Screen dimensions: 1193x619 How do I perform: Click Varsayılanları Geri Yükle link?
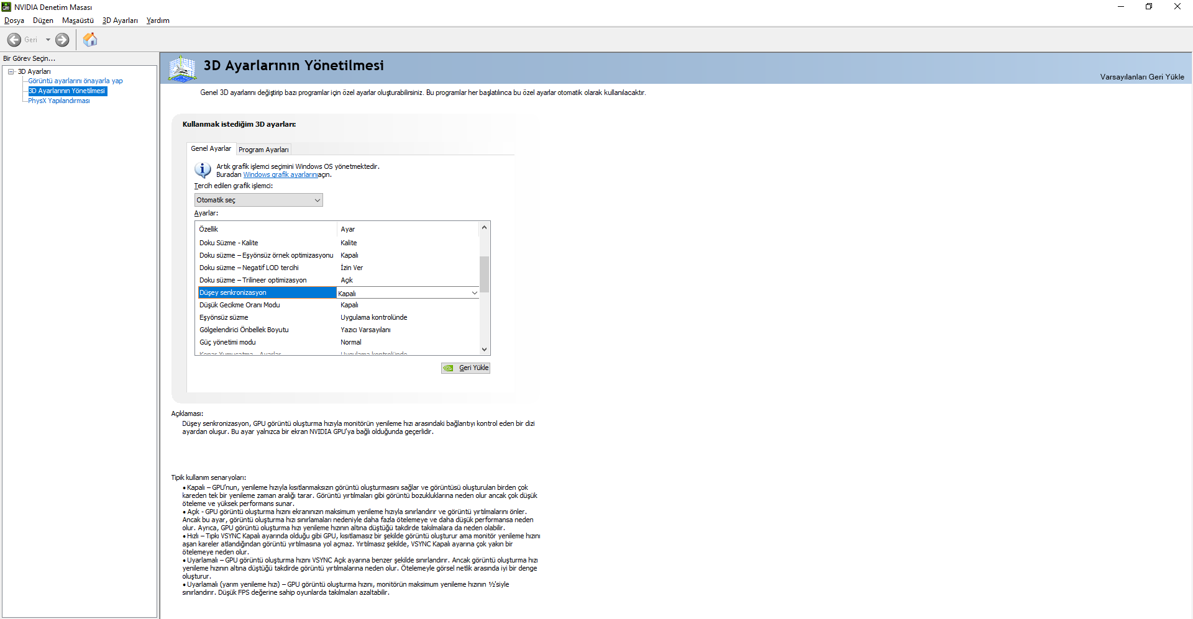(x=1142, y=77)
